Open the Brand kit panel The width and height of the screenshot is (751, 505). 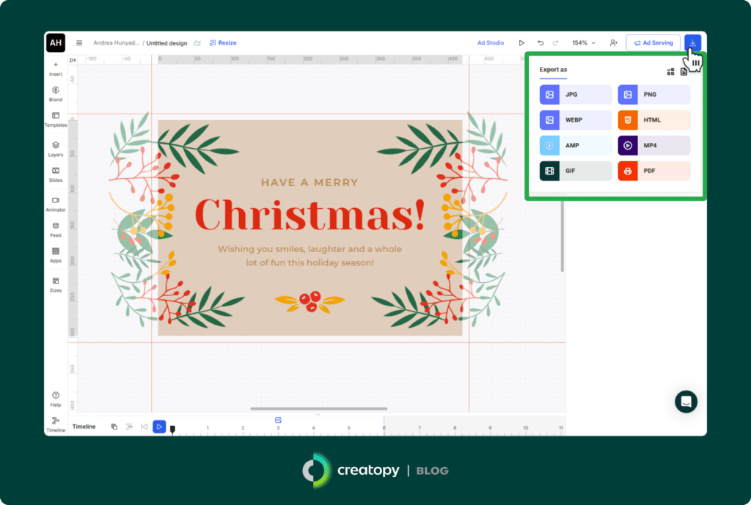click(x=56, y=93)
